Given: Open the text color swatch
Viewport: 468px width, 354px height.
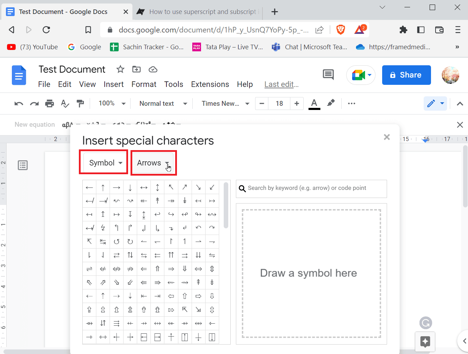Looking at the screenshot, I should (x=314, y=103).
